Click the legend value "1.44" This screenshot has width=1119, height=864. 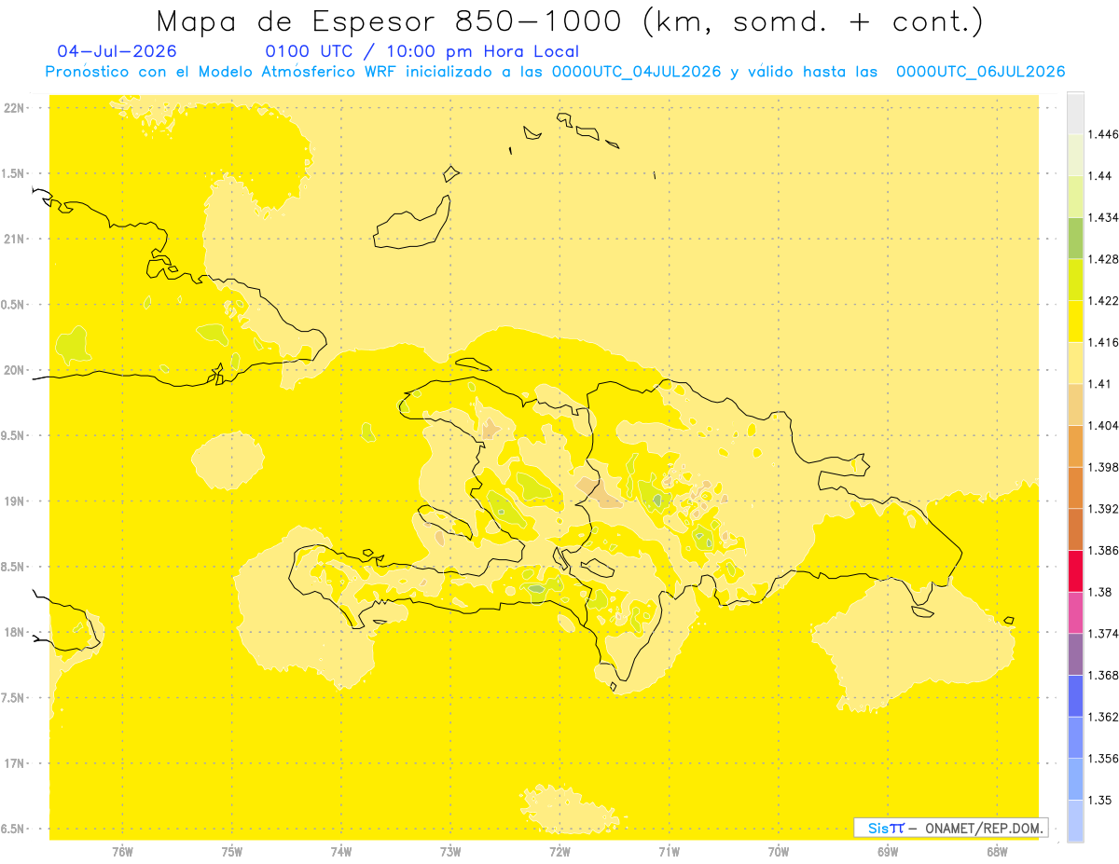(x=1100, y=176)
